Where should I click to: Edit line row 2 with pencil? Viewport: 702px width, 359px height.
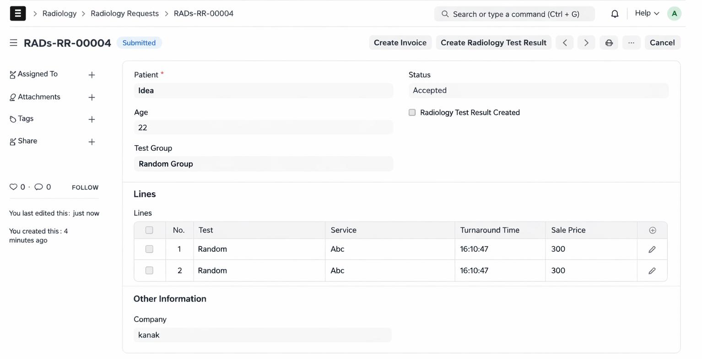click(x=652, y=271)
